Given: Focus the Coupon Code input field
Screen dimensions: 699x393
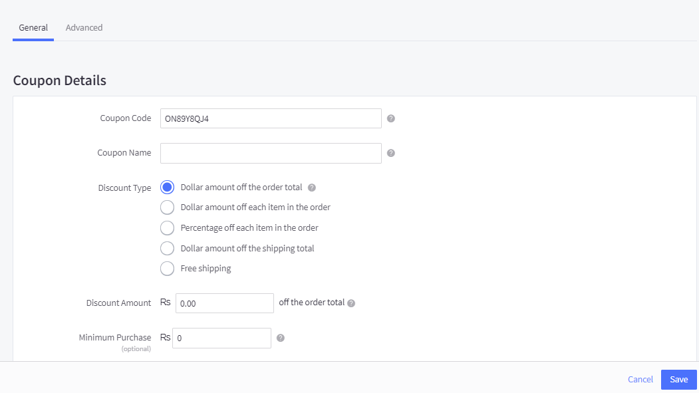Looking at the screenshot, I should [x=271, y=118].
